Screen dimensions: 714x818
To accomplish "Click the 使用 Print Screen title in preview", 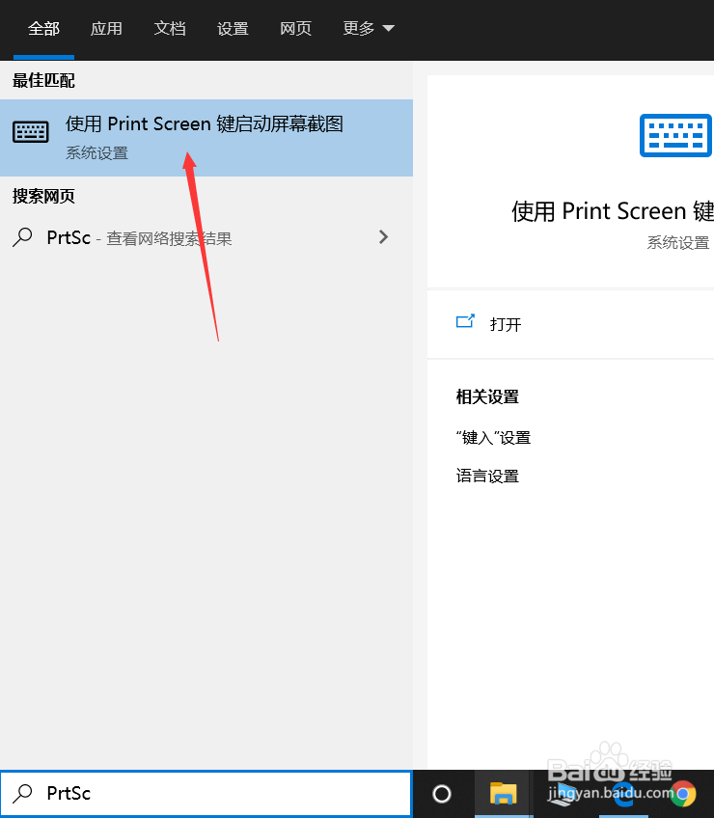I will (613, 211).
